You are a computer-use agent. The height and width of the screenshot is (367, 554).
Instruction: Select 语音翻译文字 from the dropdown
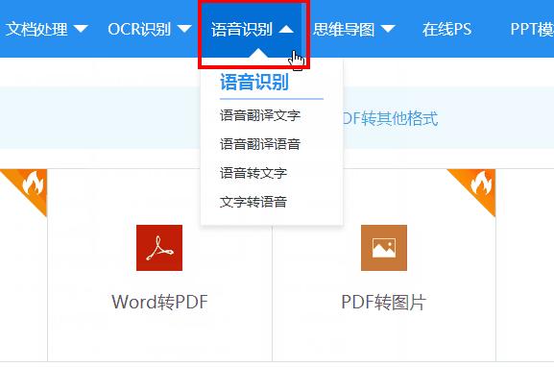(260, 115)
